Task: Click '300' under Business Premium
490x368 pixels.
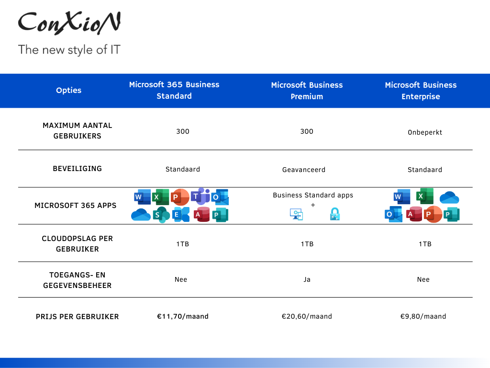Action: pyautogui.click(x=307, y=131)
